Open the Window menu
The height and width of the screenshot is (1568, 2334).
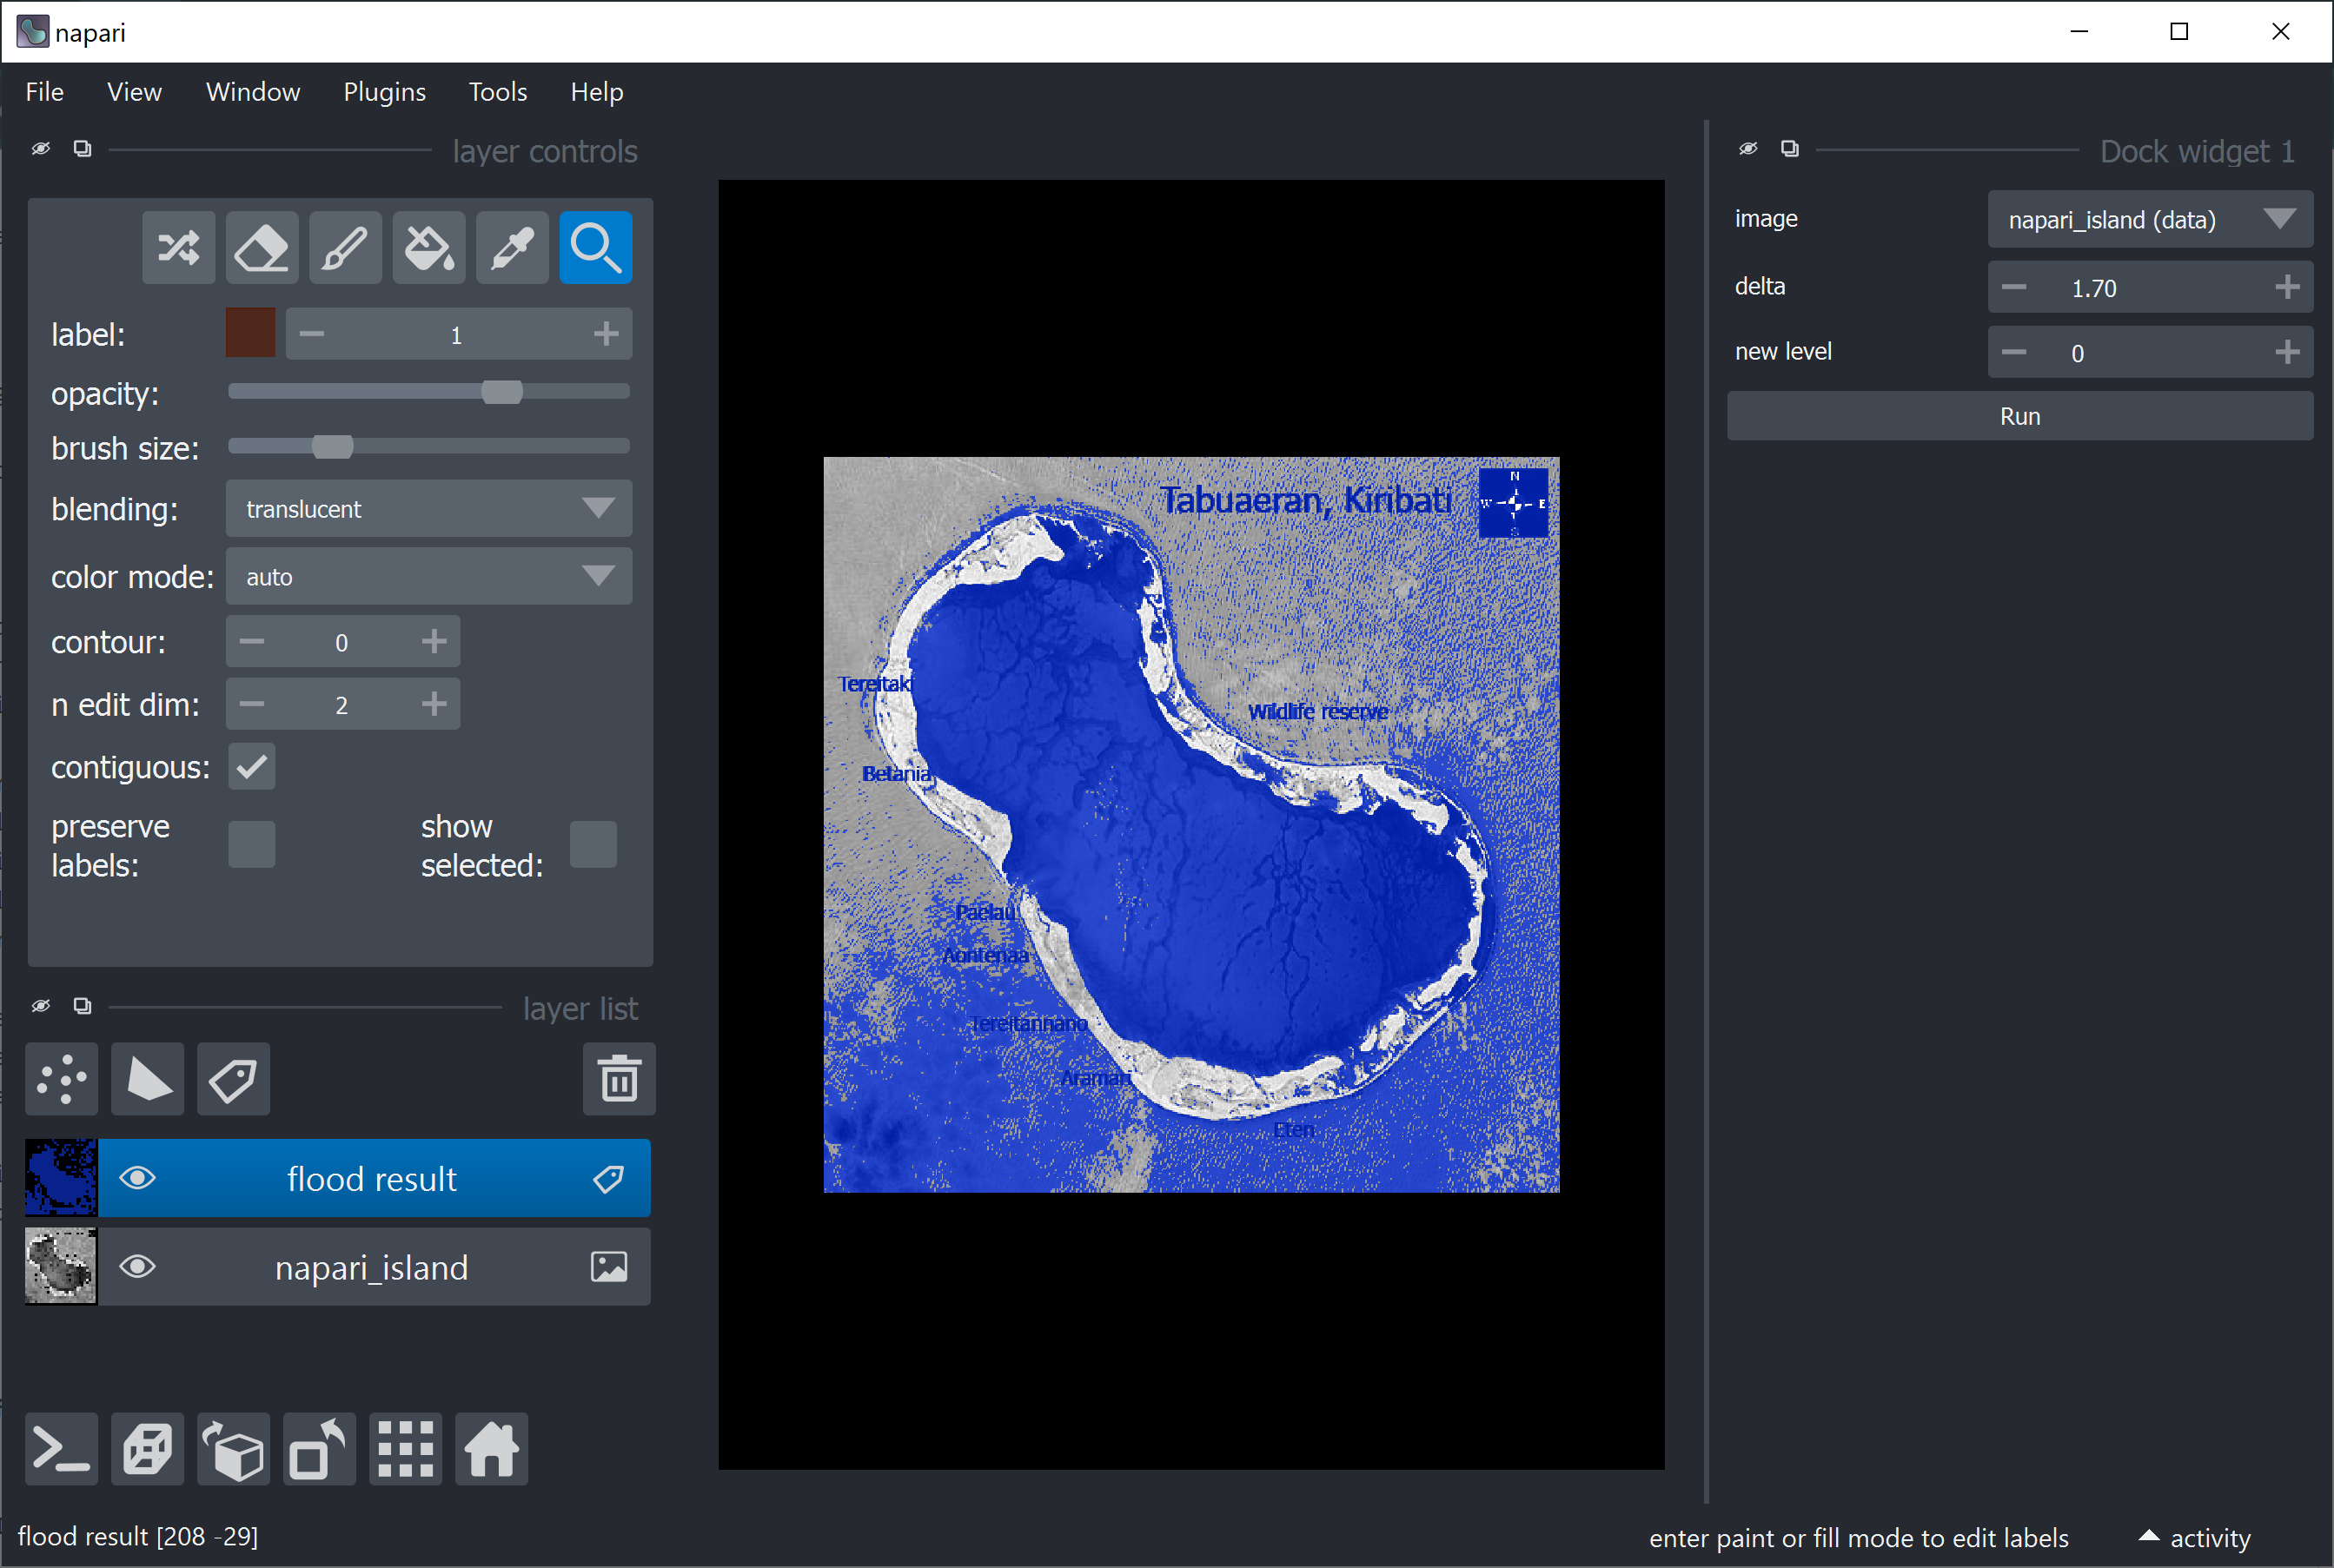pyautogui.click(x=253, y=92)
